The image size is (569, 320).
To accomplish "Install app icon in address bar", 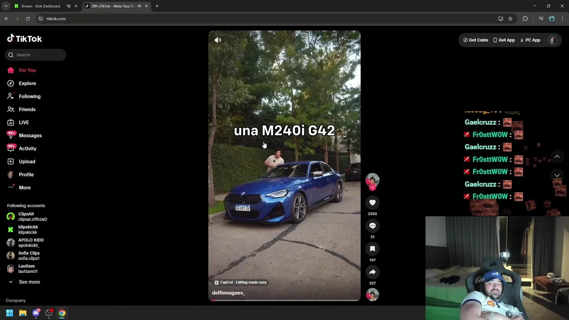I will coord(501,19).
